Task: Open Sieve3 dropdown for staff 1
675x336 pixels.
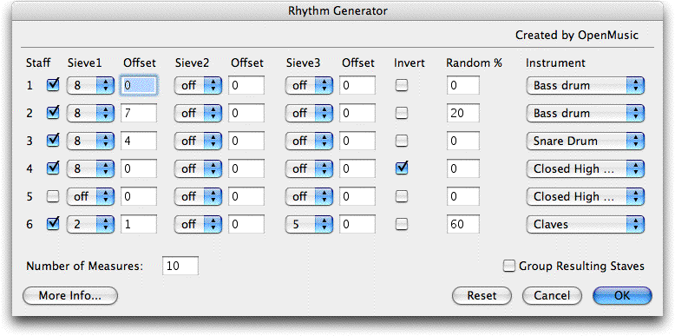Action: tap(309, 86)
